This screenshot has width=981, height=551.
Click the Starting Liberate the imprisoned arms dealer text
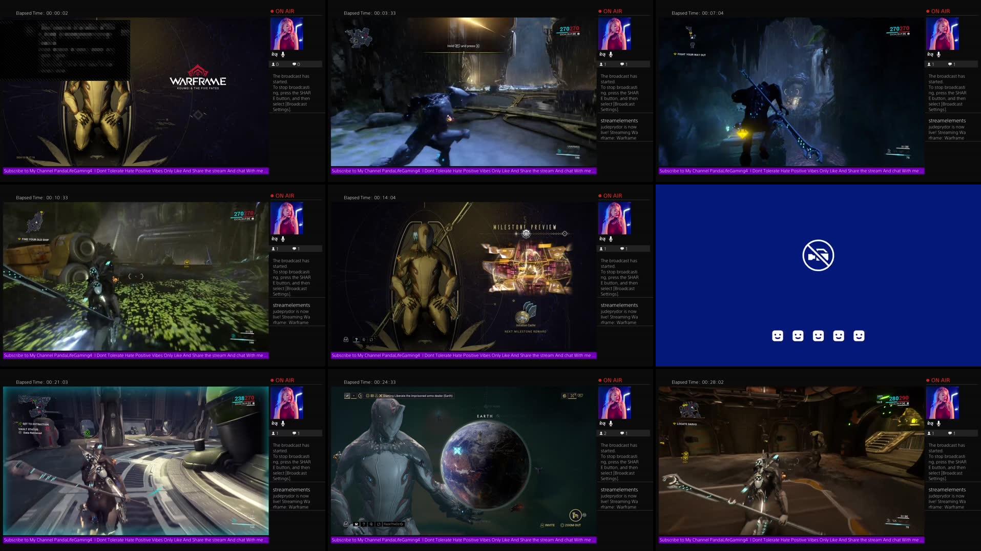418,396
